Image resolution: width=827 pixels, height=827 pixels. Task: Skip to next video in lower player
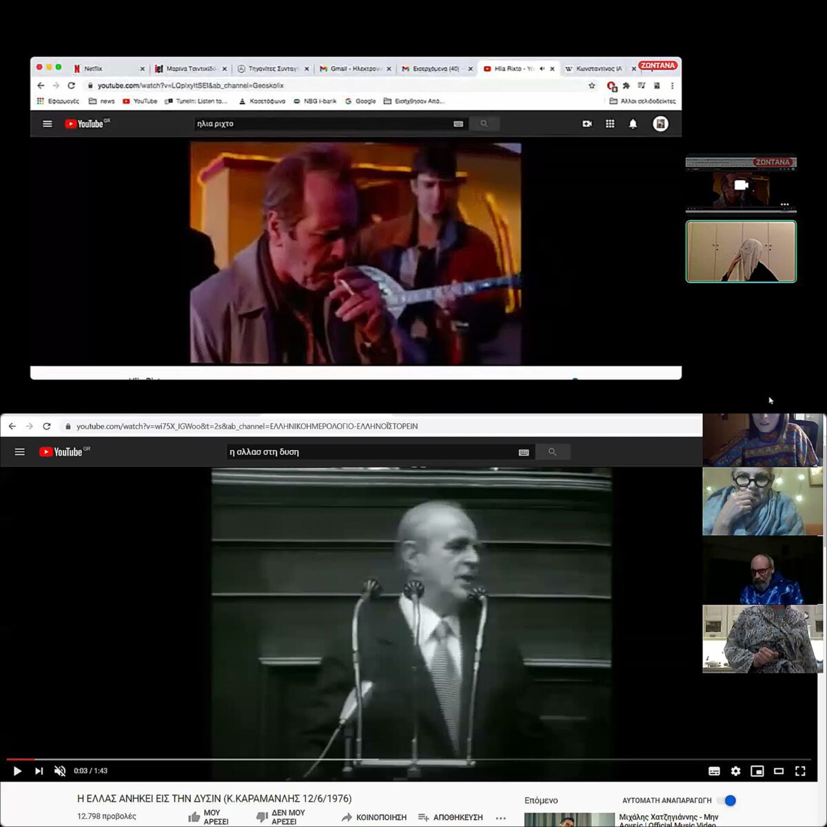coord(39,771)
